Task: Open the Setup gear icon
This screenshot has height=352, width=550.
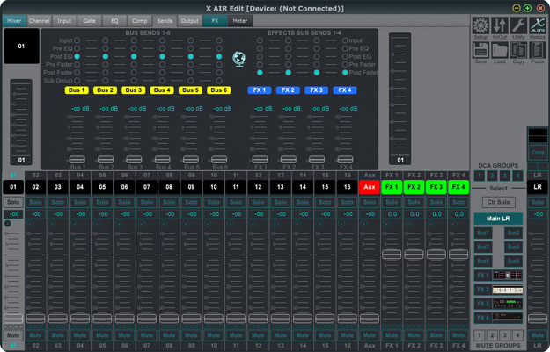Action: tap(480, 25)
